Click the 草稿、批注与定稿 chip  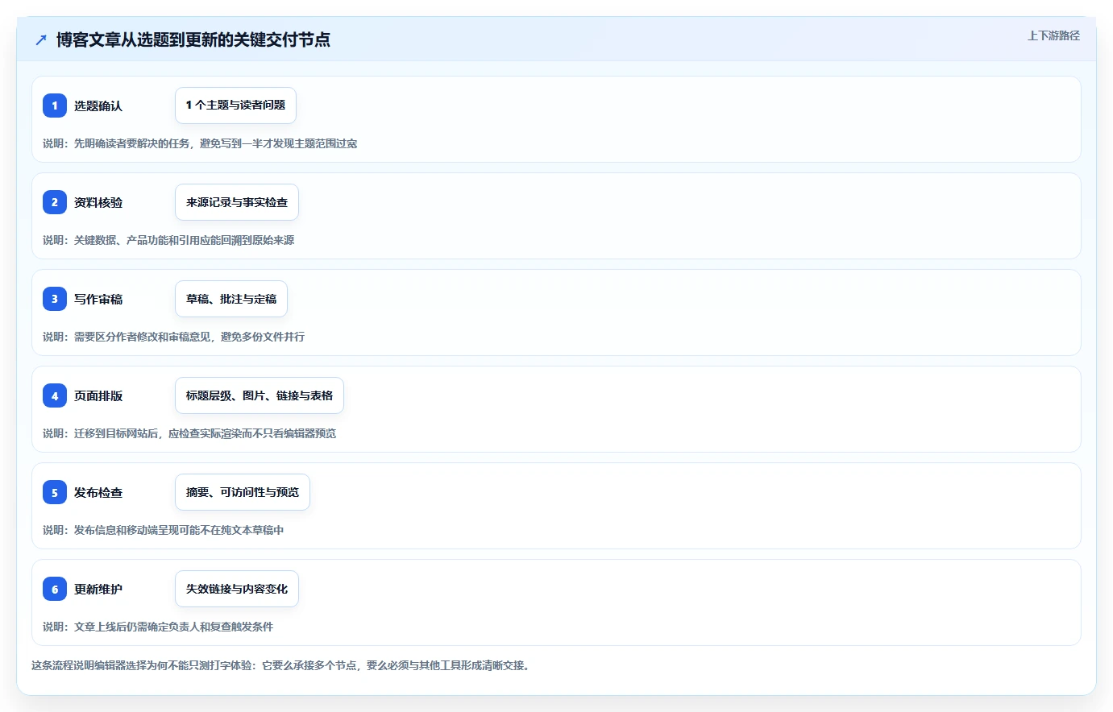pos(231,299)
